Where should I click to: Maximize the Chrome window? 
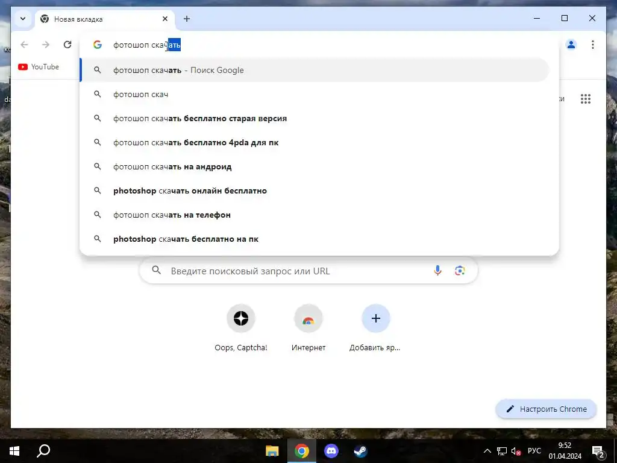(564, 18)
